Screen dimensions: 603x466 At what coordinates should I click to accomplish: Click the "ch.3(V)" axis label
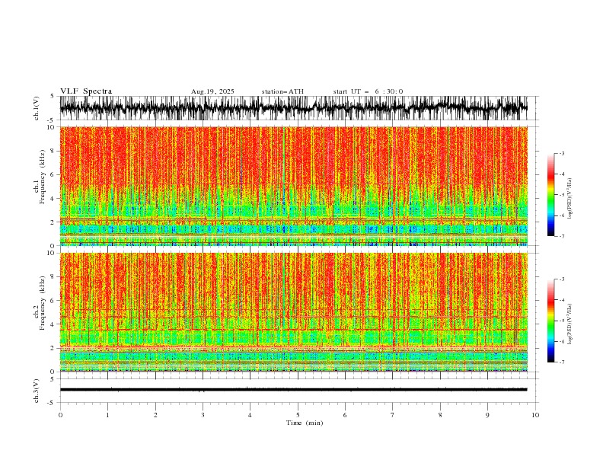pos(37,391)
